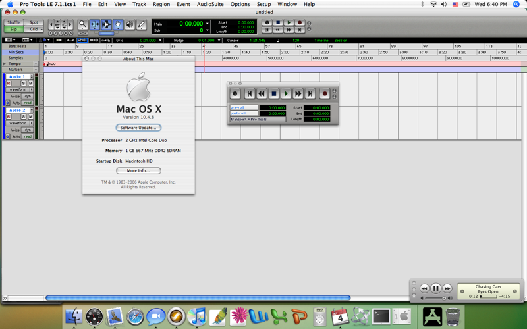Viewport: 527px width, 329px height.
Task: Open the Setup menu
Action: click(x=264, y=4)
